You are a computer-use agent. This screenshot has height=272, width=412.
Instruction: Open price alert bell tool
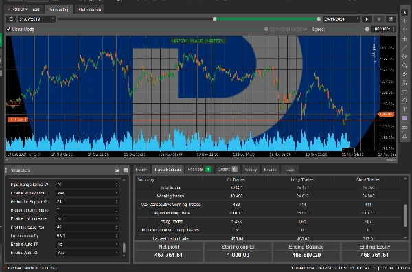pyautogui.click(x=404, y=136)
